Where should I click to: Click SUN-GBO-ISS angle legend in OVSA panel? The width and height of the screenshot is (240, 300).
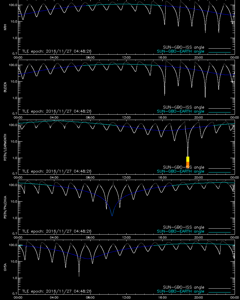tap(184, 287)
